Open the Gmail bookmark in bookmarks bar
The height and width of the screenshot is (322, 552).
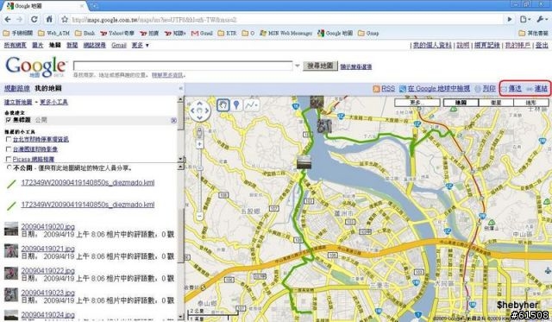202,33
